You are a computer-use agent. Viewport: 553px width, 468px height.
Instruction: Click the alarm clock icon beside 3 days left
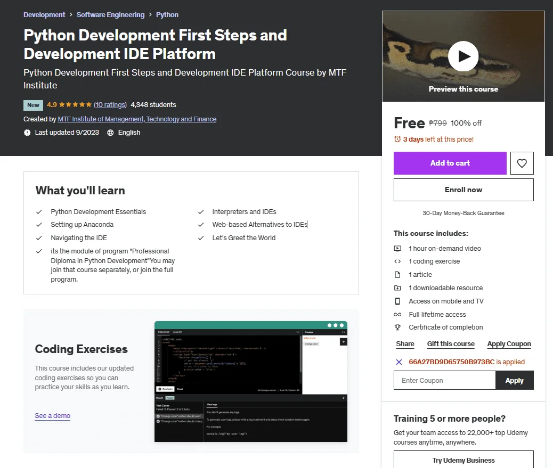click(397, 139)
